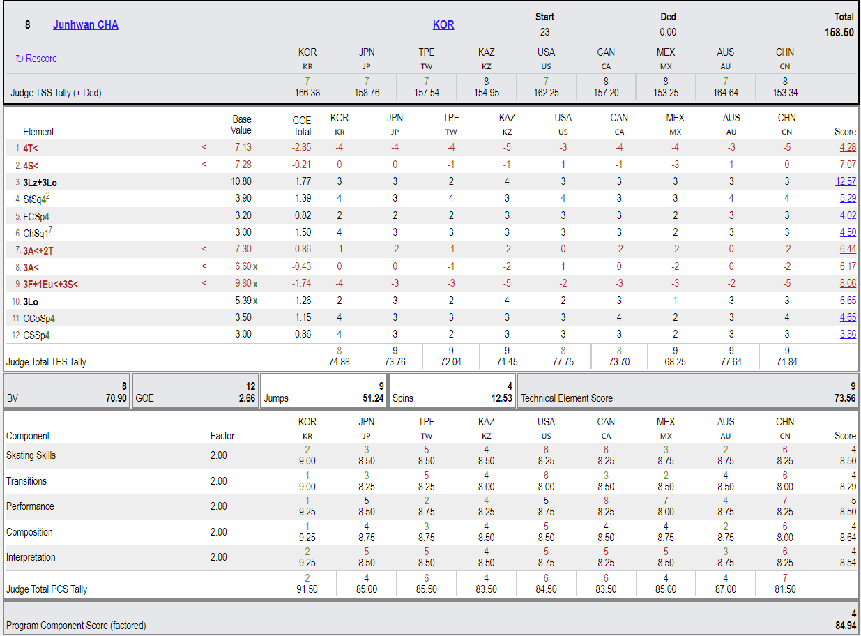The width and height of the screenshot is (861, 636).
Task: Click the Factor column header
Action: click(222, 436)
